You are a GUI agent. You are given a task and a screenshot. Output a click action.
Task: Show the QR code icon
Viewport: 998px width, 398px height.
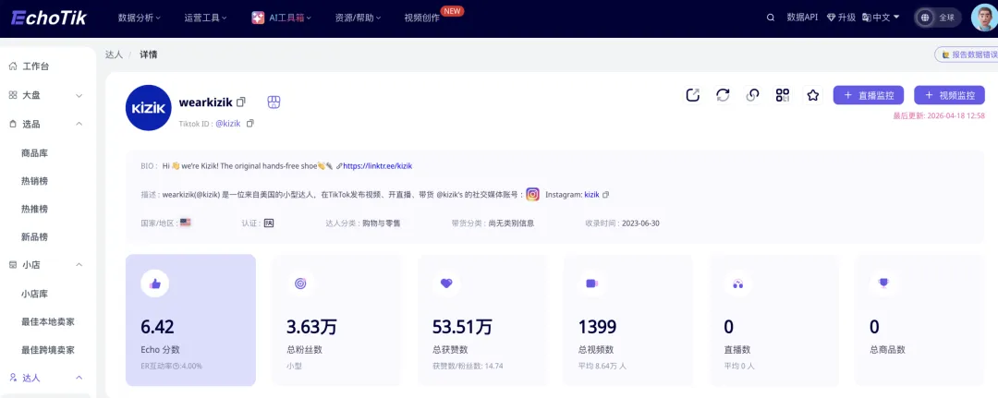point(783,95)
